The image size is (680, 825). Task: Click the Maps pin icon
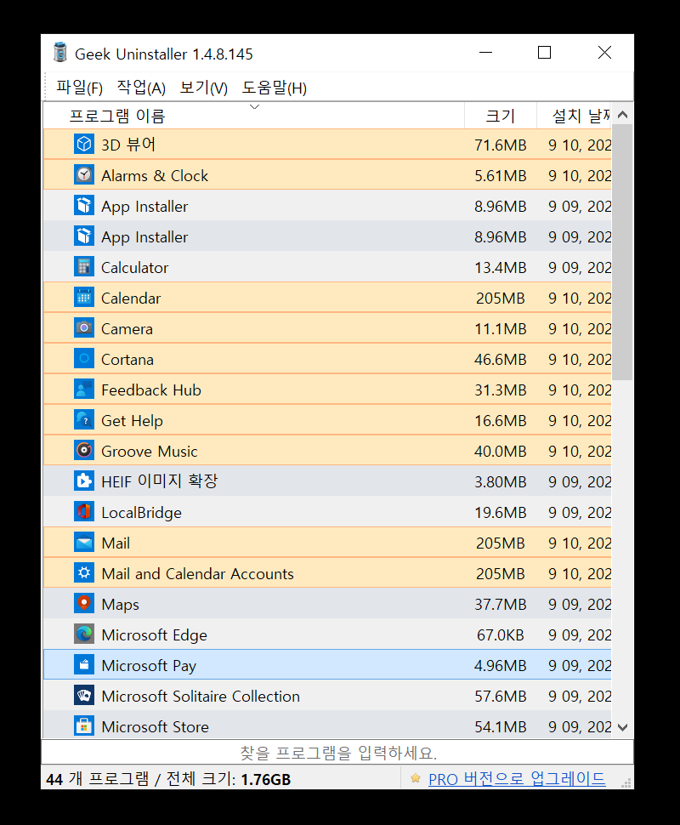(x=84, y=604)
